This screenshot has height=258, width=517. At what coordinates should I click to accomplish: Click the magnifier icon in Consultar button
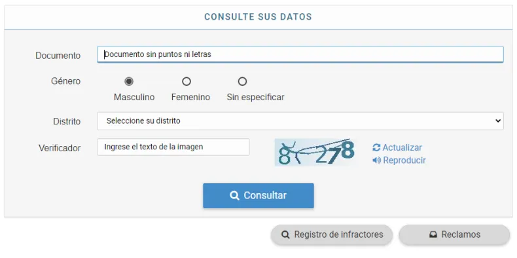coord(234,196)
